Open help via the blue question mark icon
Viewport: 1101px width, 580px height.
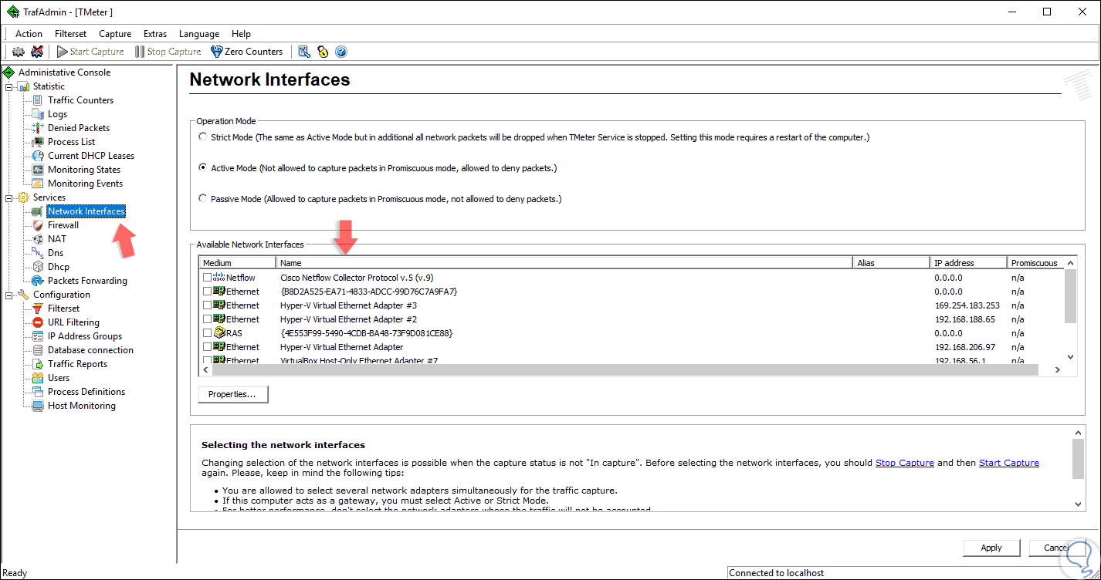tap(341, 52)
